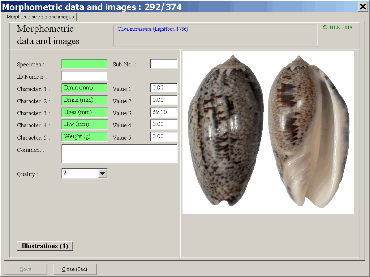Screen dimensions: 370x277
Task: Click the Illustrations (1) button
Action: [45, 246]
